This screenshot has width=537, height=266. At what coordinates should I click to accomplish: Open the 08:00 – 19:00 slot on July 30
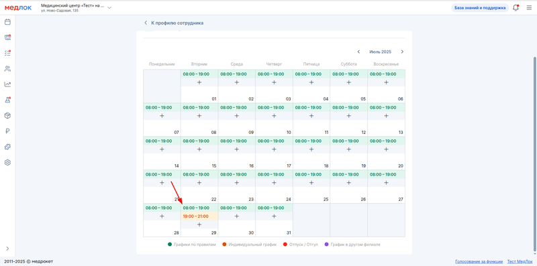click(237, 208)
